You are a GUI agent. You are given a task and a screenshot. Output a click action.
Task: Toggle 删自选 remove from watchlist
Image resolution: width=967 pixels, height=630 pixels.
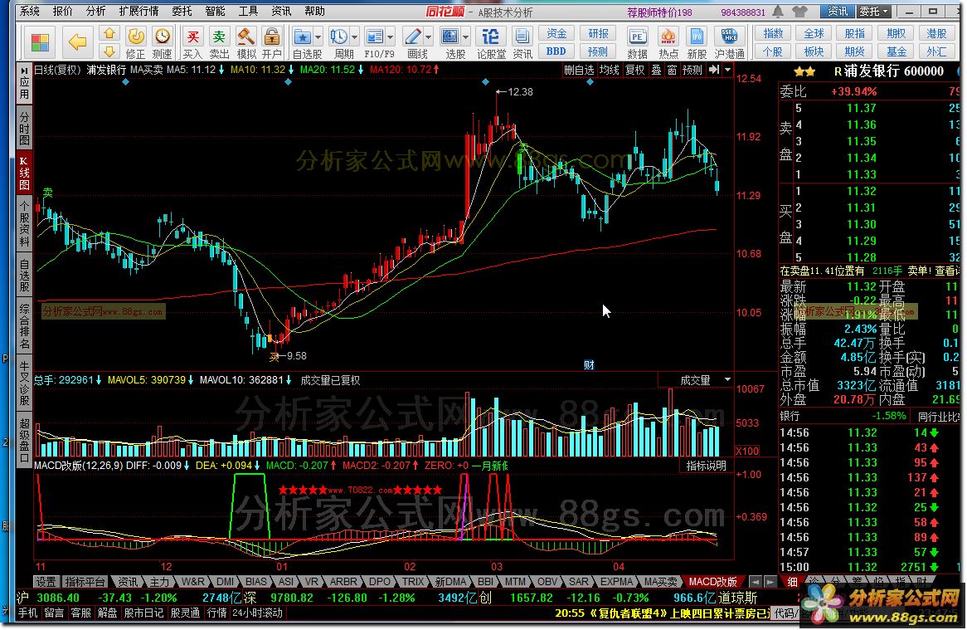point(579,70)
